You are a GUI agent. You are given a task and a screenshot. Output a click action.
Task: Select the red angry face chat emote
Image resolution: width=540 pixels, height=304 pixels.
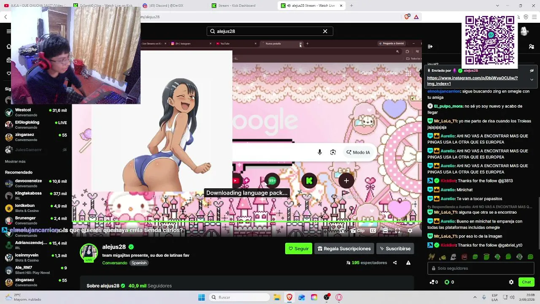click(x=464, y=257)
